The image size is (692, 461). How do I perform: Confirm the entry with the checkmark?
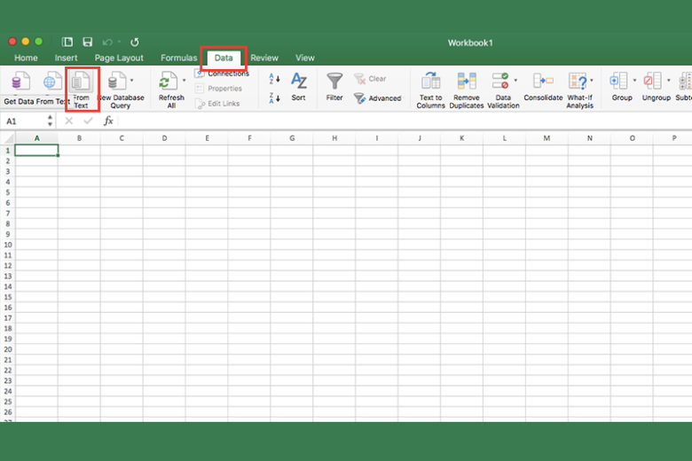click(88, 121)
